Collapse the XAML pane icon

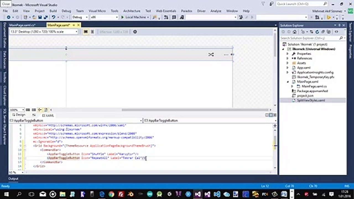tap(275, 115)
